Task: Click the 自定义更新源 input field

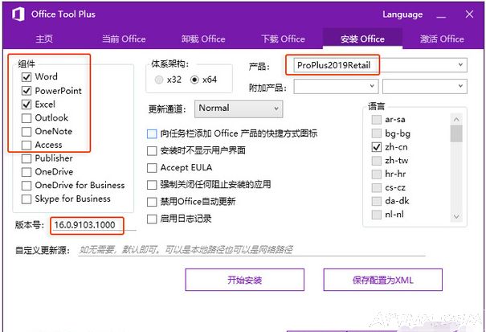Action: click(251, 250)
